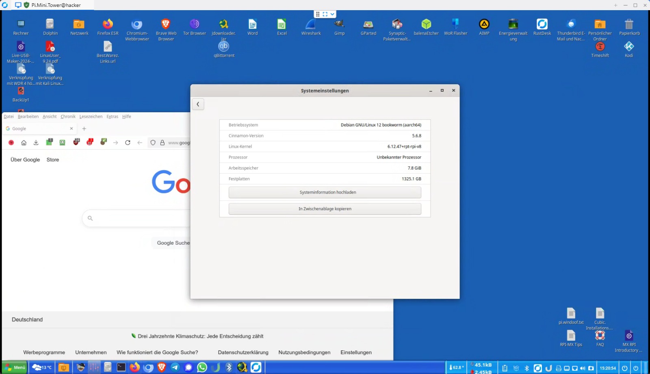Open LinuxUser_9.24.pdf on desktop
650x374 pixels.
coord(50,52)
